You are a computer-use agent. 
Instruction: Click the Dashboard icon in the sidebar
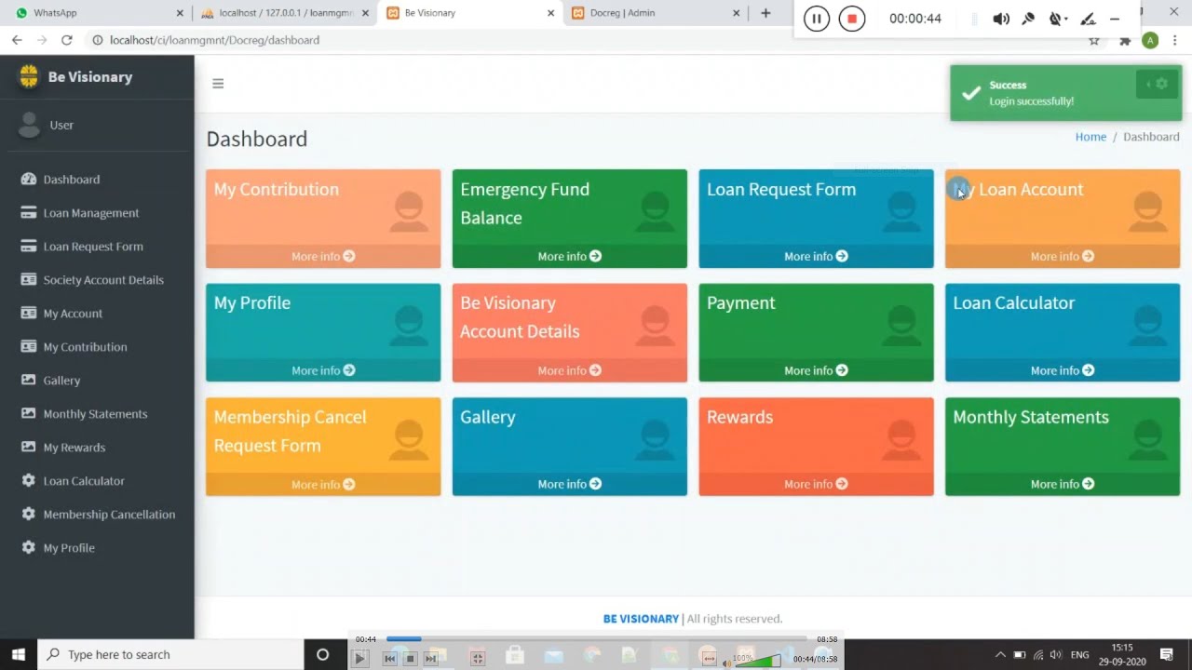(28, 180)
